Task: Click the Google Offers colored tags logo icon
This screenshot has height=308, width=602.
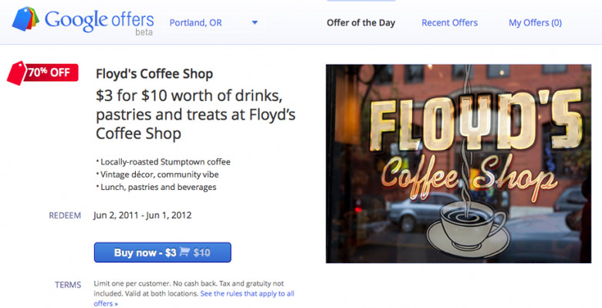Action: point(25,19)
